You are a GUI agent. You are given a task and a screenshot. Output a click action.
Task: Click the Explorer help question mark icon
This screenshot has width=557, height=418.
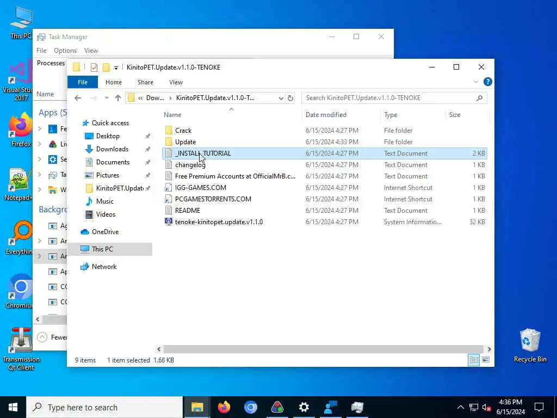(x=488, y=82)
